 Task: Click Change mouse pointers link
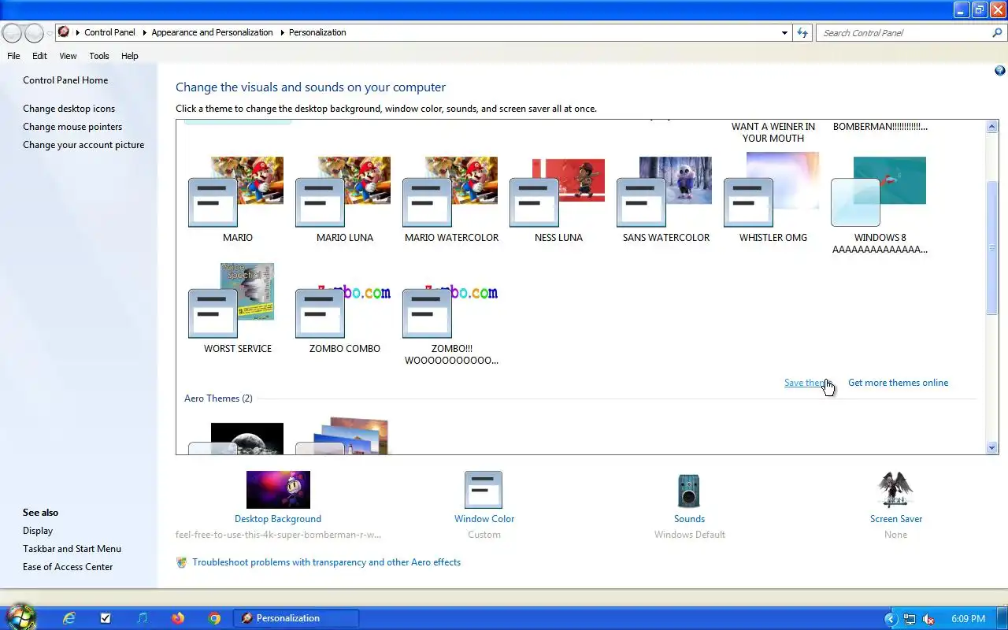tap(72, 127)
